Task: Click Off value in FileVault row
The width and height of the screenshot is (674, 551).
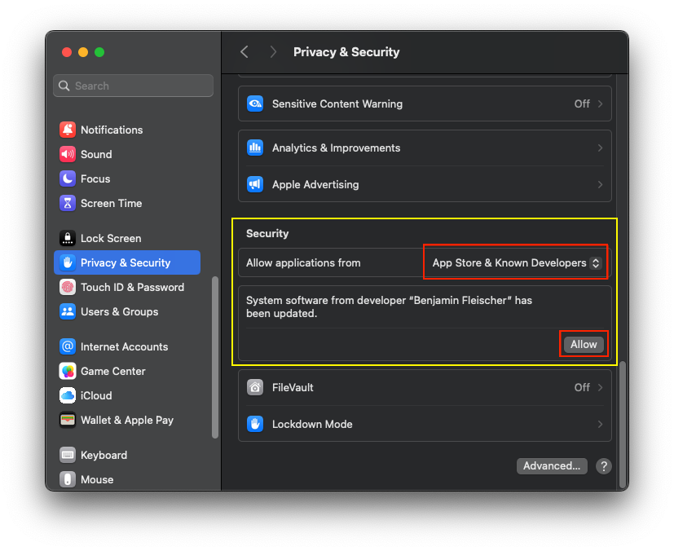Action: (582, 387)
